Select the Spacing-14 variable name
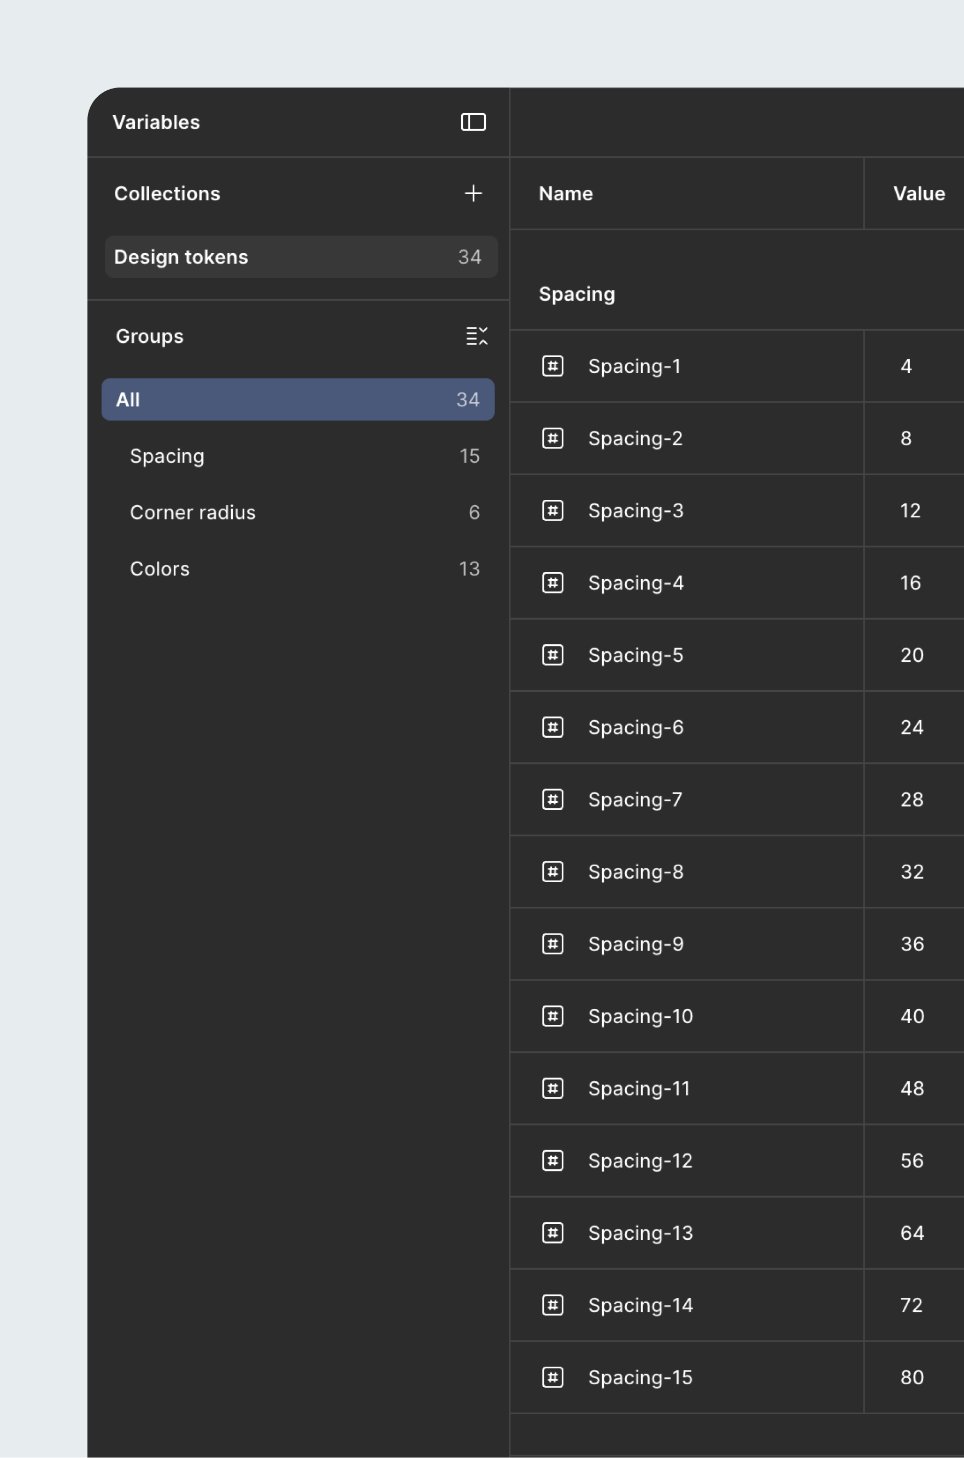Image resolution: width=964 pixels, height=1458 pixels. click(640, 1305)
